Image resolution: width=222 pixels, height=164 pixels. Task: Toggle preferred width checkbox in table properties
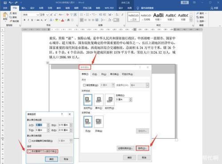tap(84, 85)
